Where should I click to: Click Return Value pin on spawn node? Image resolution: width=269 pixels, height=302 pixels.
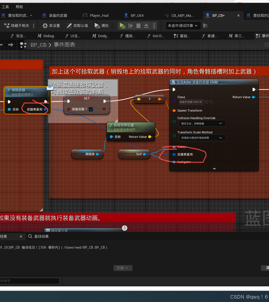point(254,97)
